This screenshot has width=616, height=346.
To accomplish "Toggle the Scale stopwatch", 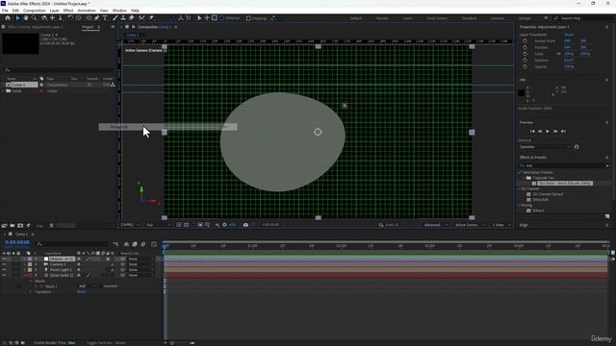I will click(525, 54).
